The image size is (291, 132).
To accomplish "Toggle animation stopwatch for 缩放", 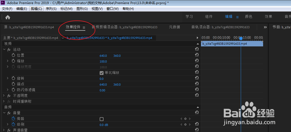I will 13,61.
